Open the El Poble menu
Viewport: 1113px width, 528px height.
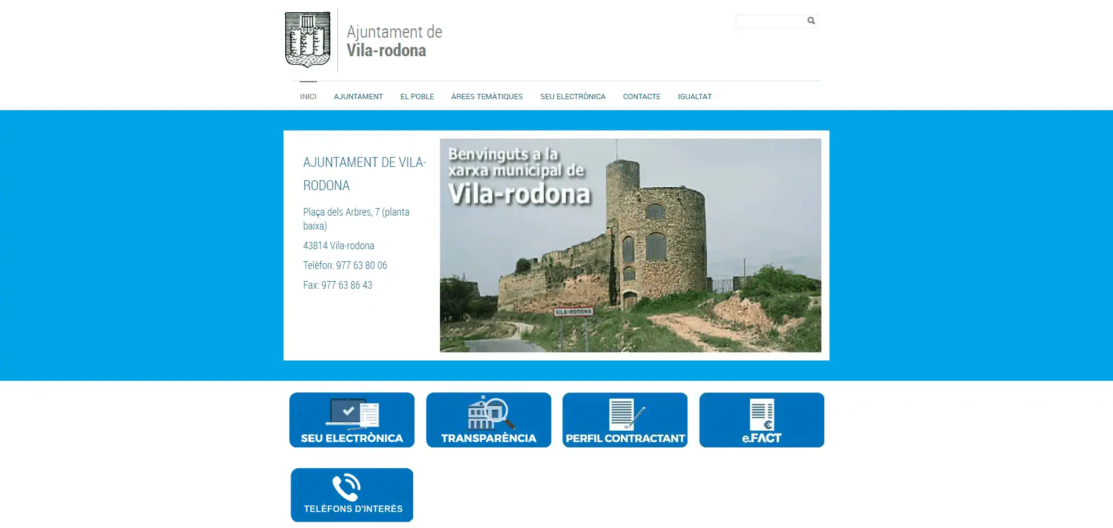(417, 97)
